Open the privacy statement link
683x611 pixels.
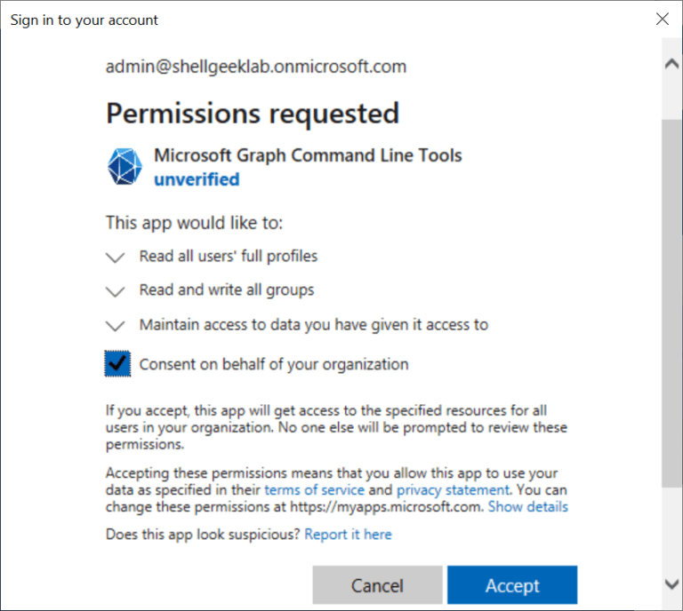453,490
